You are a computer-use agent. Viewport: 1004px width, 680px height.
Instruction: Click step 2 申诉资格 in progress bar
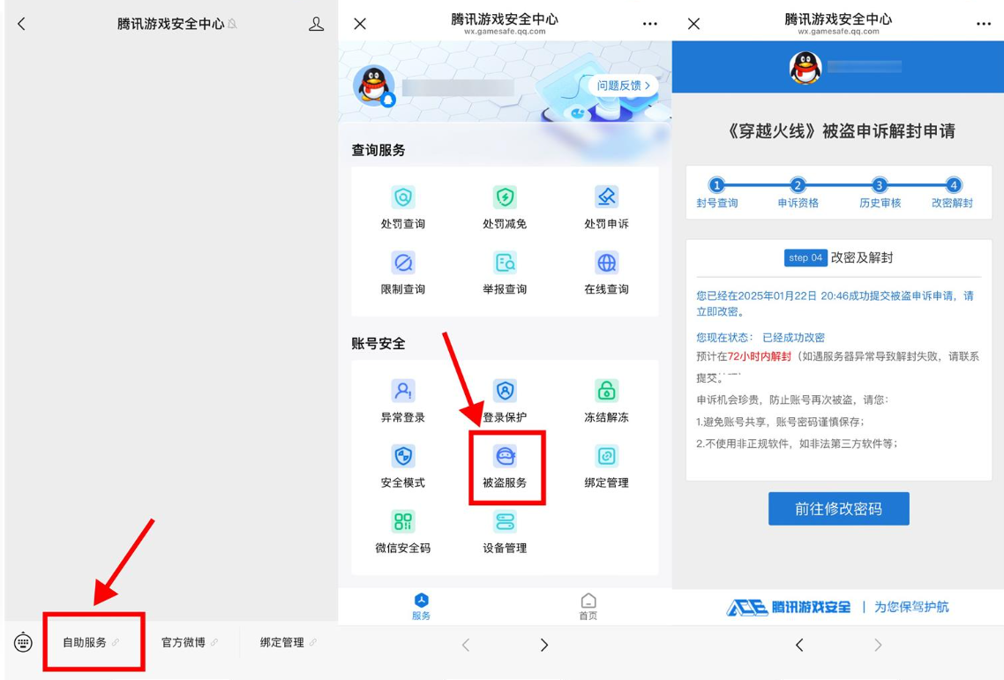pos(798,192)
